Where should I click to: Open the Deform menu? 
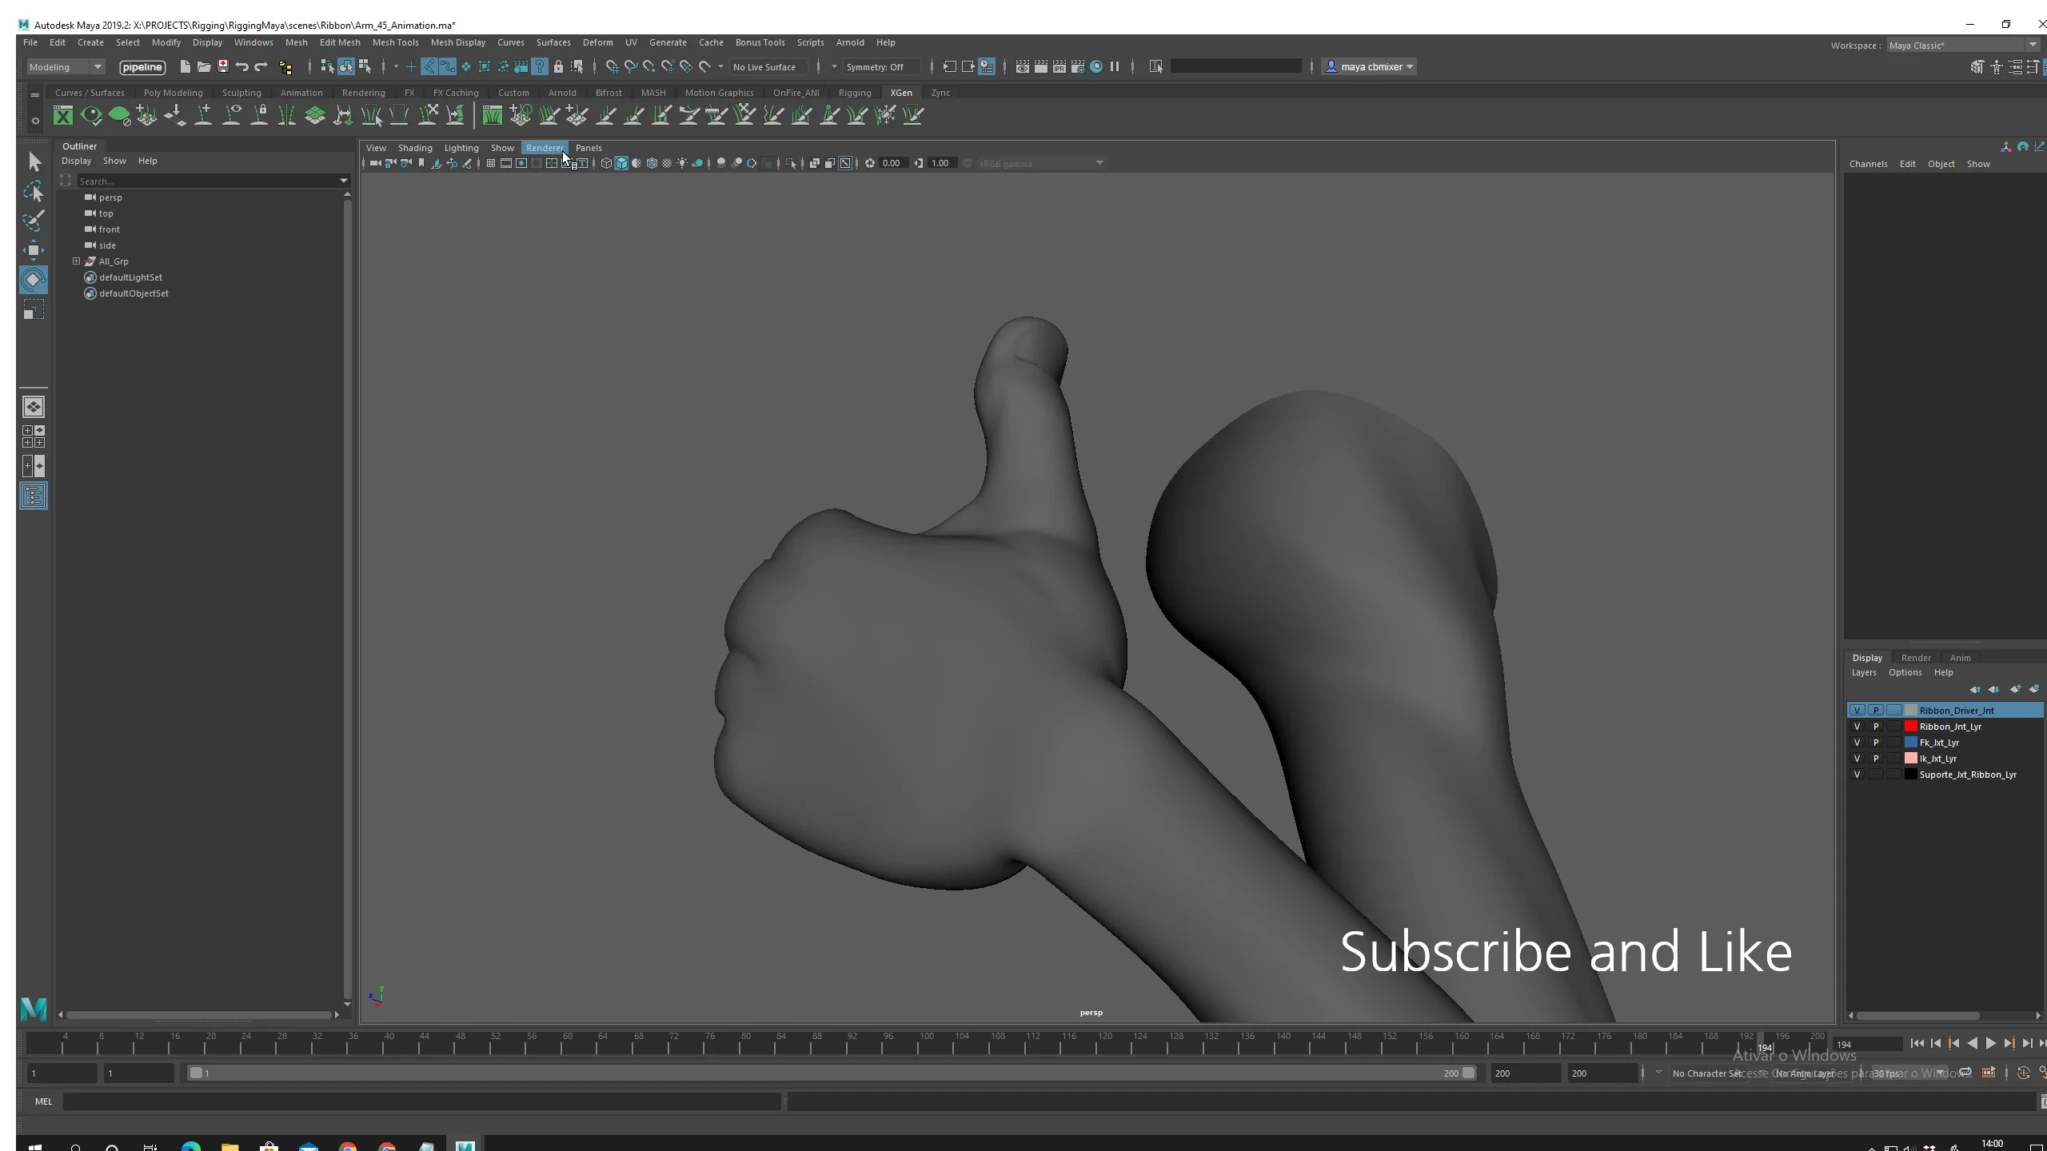597,42
